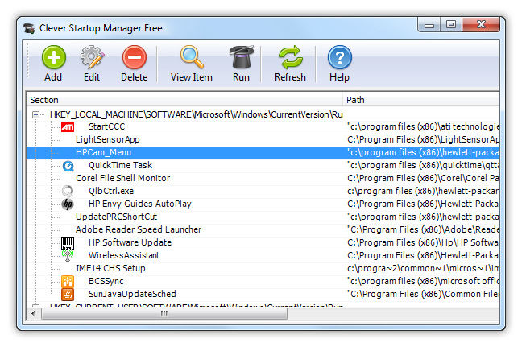Screen dimensions: 522x347
Task: Click the QuickTime icon beside QuickTime Task
Action: [x=68, y=166]
